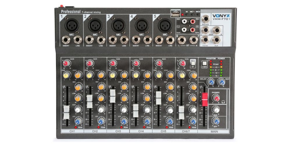Click the CH3 label strip
The width and height of the screenshot is (291, 145).
click(118, 131)
